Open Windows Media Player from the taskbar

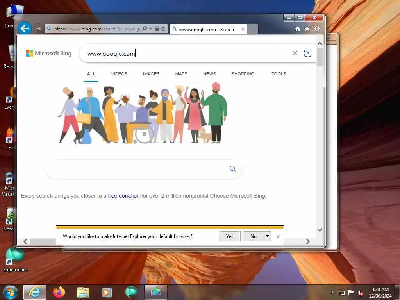[107, 292]
